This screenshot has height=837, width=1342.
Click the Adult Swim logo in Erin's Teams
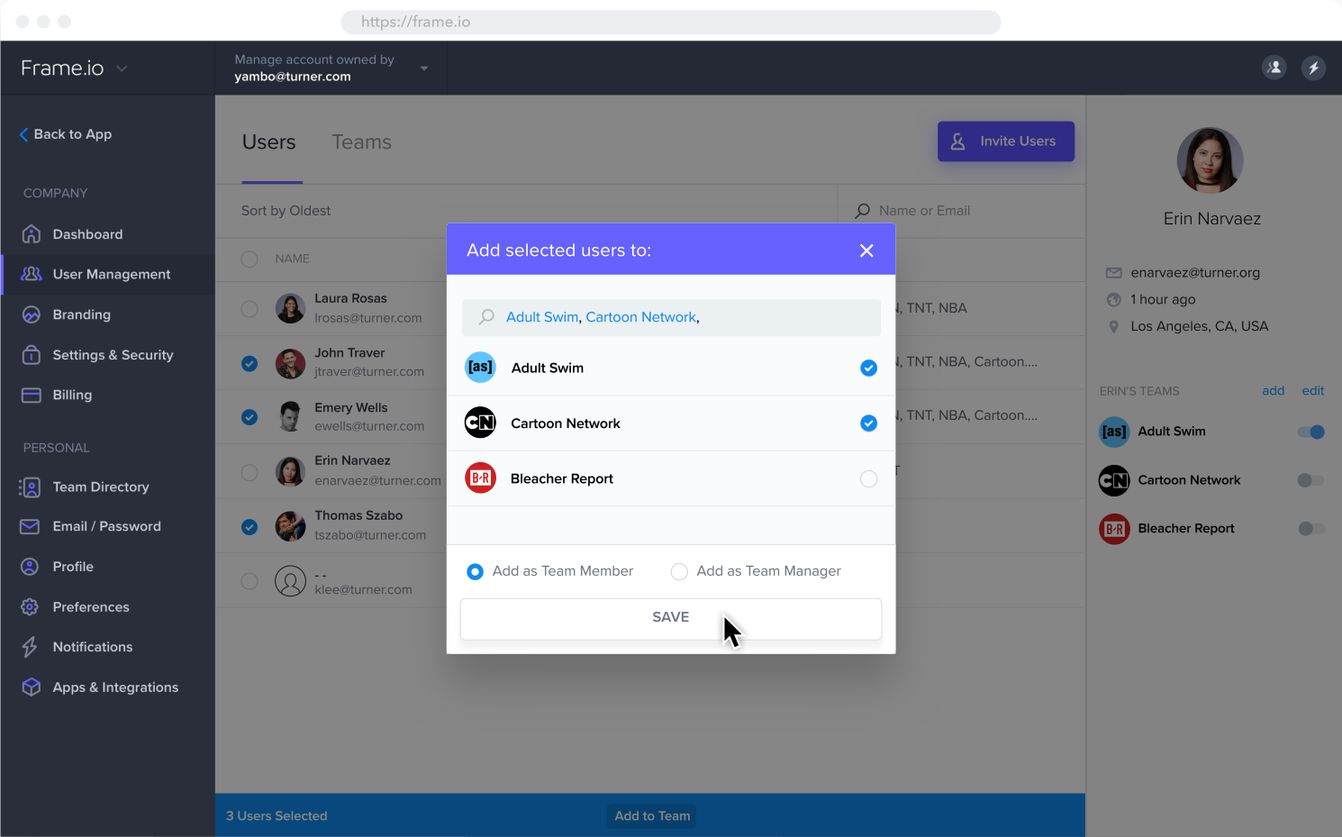(1114, 432)
